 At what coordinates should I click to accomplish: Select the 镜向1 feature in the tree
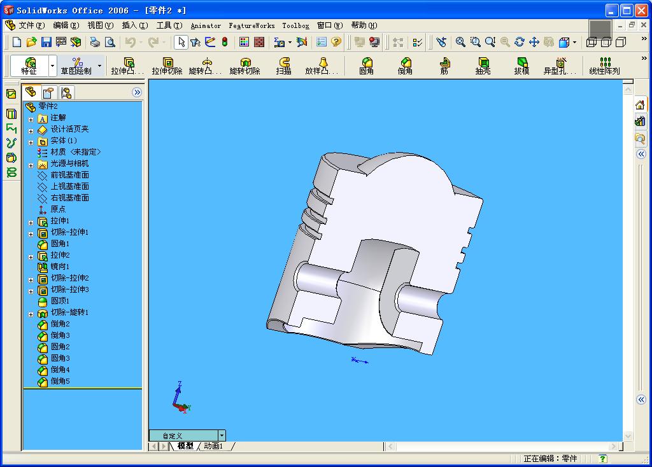[54, 267]
